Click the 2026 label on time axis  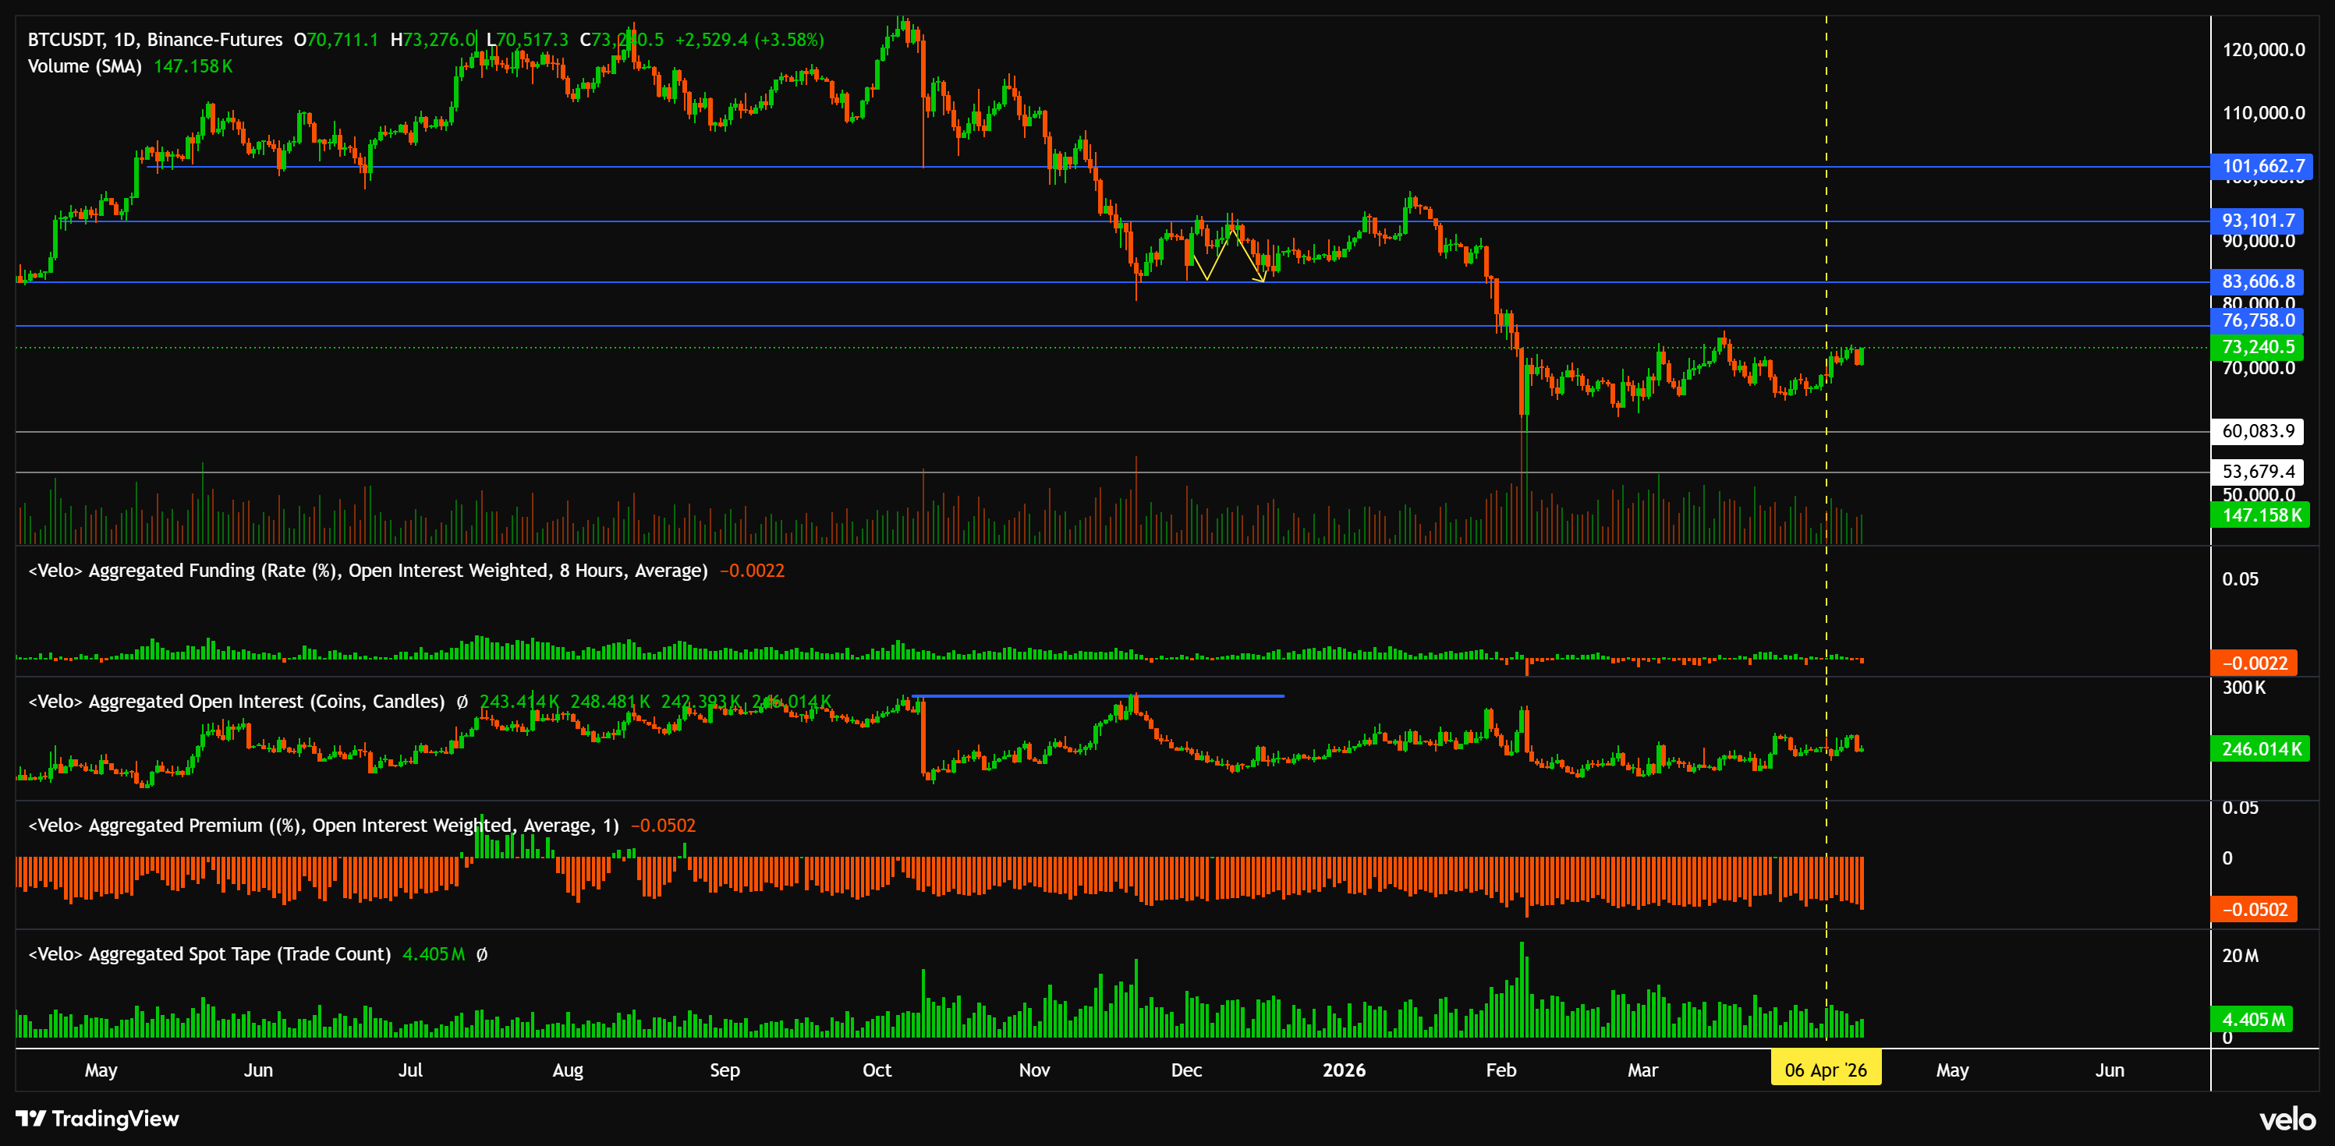coord(1343,1070)
